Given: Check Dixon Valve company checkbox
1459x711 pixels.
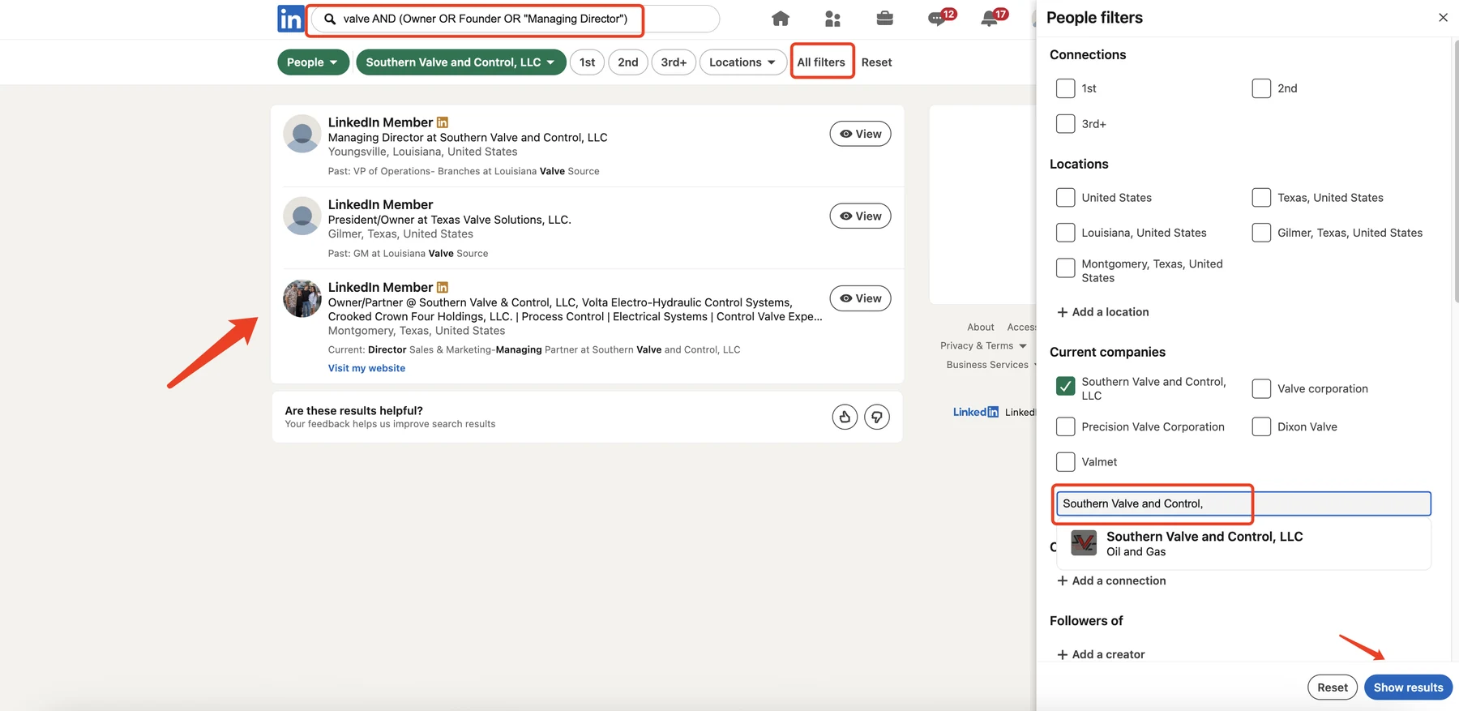Looking at the screenshot, I should [x=1261, y=426].
